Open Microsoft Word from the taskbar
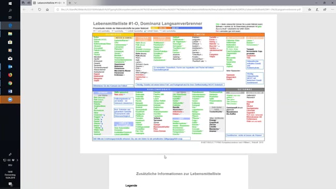This screenshot has width=336, height=189. pos(10,91)
